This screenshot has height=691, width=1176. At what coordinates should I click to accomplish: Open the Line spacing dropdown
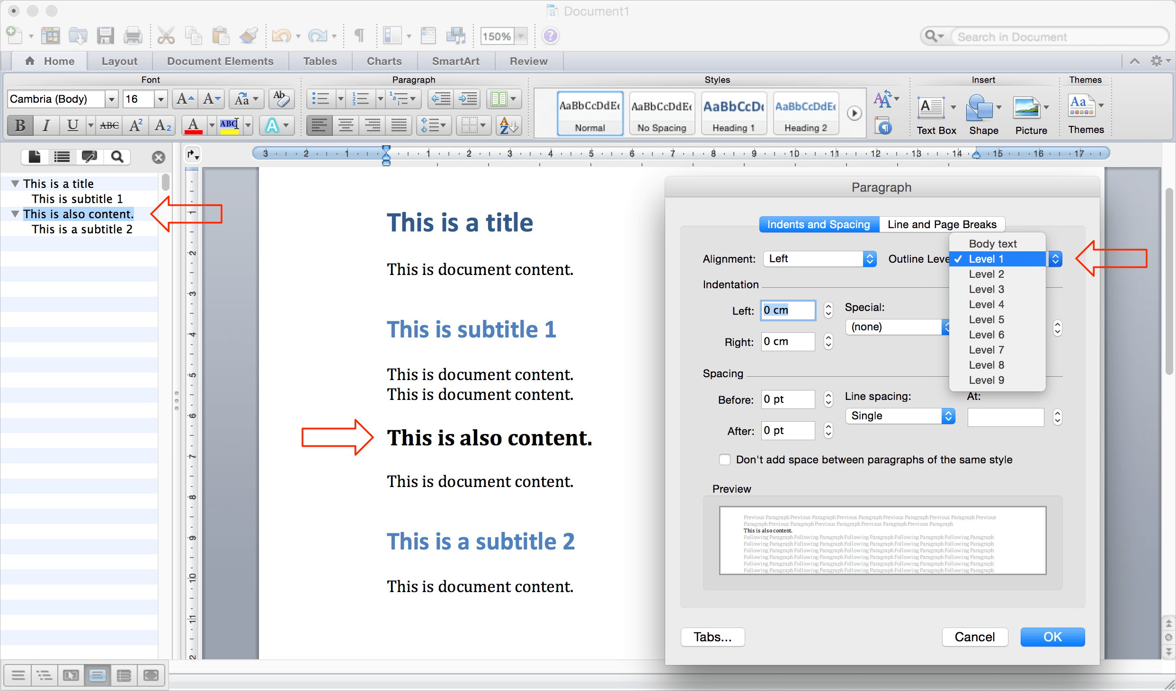coord(900,416)
